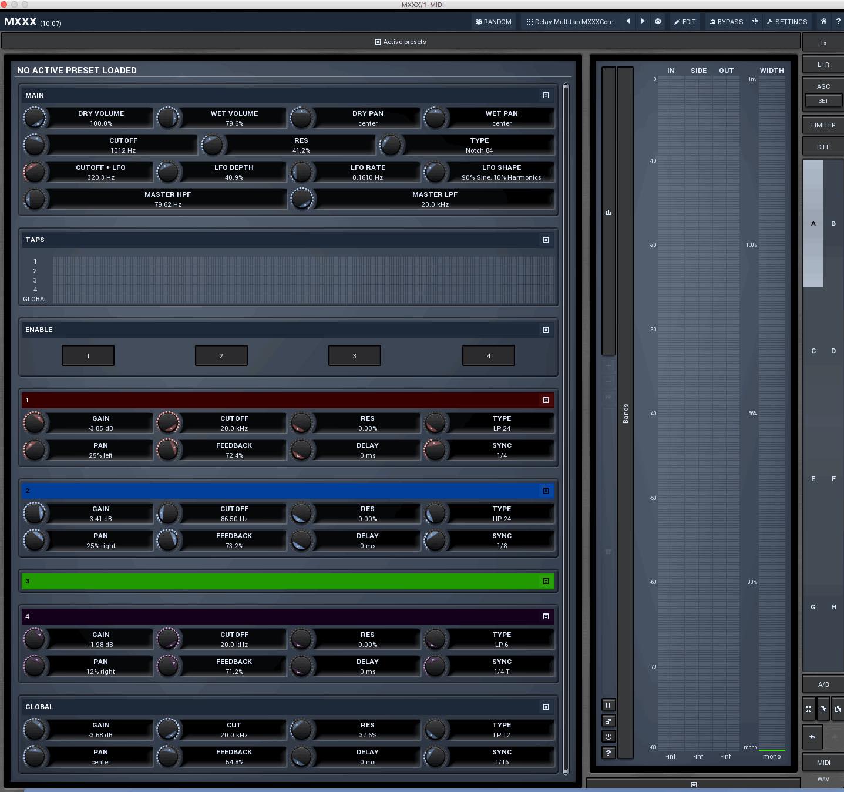
Task: Toggle the BYPASS button
Action: [x=727, y=22]
